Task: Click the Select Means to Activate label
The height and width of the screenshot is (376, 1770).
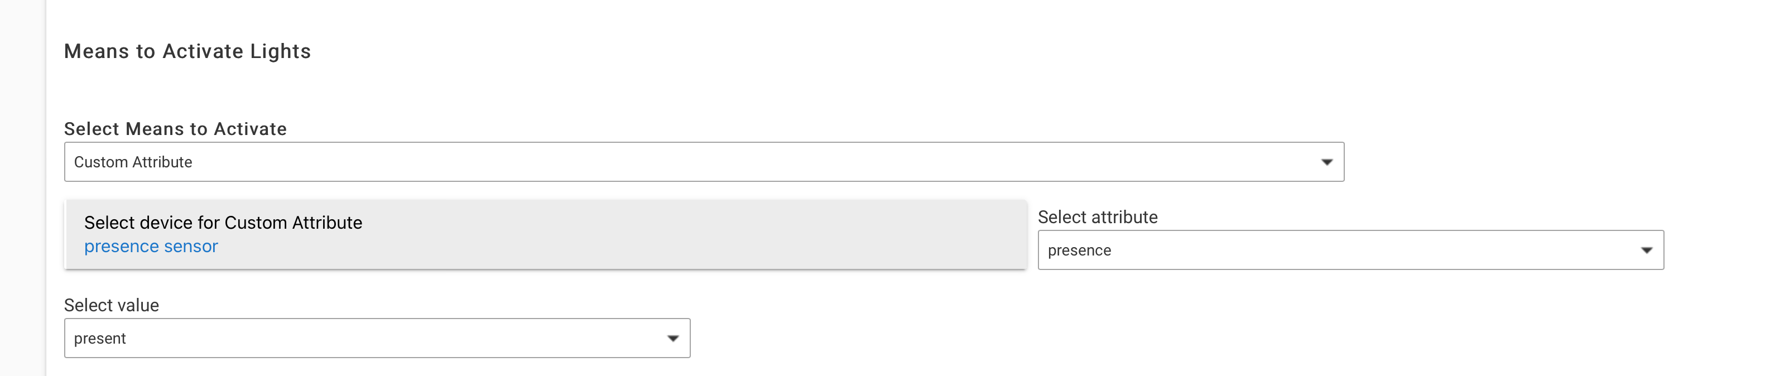Action: point(175,129)
